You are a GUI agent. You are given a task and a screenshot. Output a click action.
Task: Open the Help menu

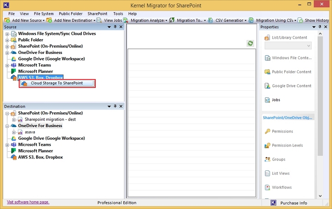[132, 14]
